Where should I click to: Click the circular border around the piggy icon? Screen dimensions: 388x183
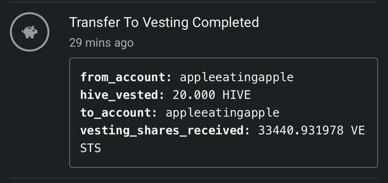[30, 13]
